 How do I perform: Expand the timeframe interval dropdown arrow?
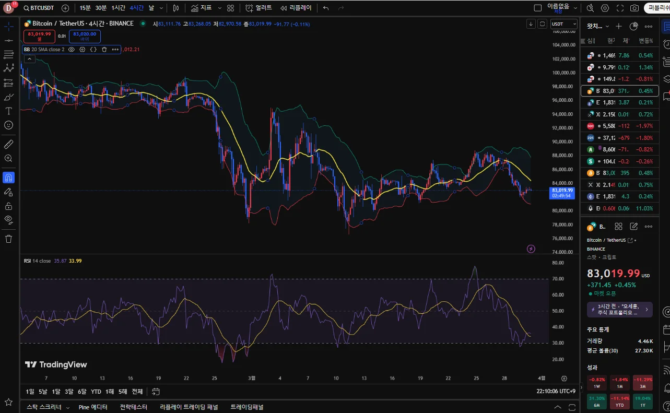pos(161,8)
